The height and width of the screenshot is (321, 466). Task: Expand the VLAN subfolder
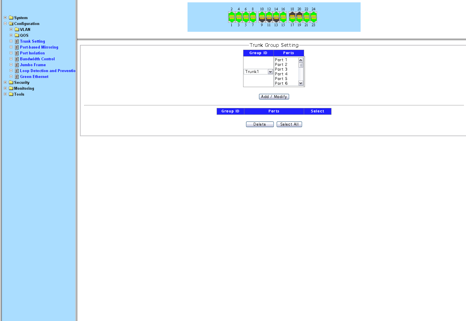[x=11, y=29]
